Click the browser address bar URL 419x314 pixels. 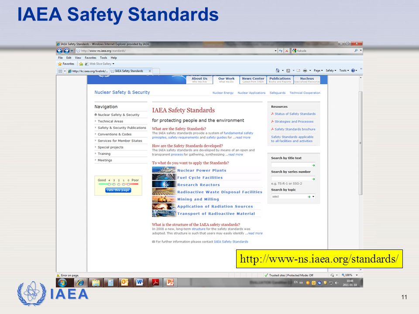point(103,51)
